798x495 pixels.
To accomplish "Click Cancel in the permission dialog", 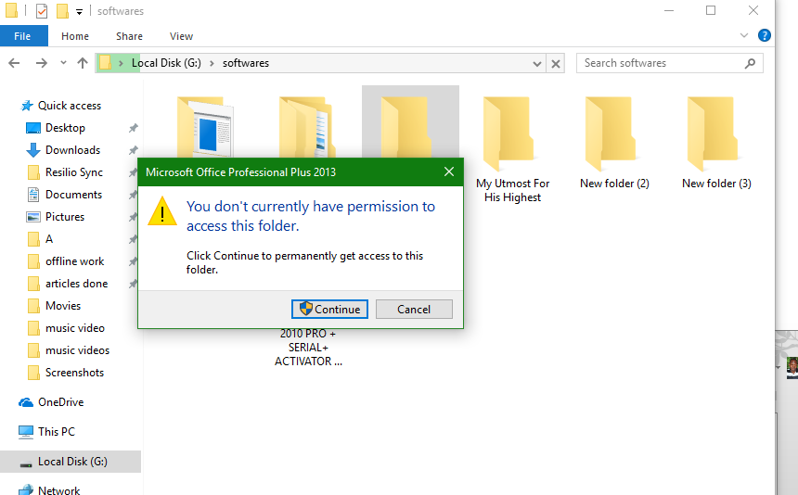I will (414, 309).
